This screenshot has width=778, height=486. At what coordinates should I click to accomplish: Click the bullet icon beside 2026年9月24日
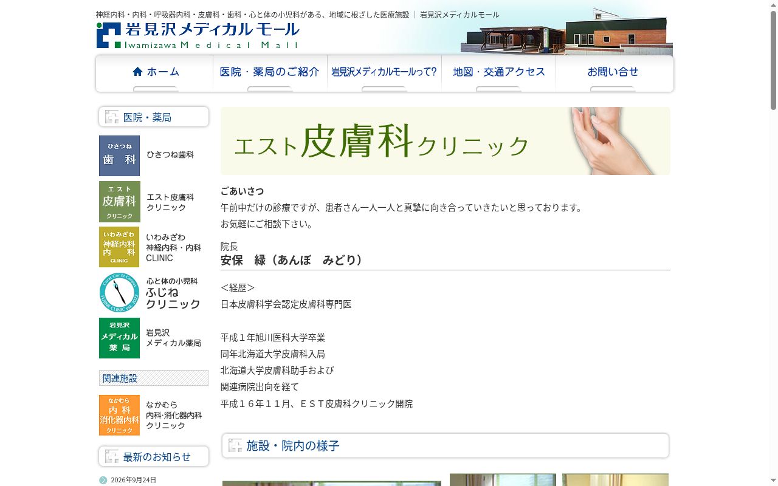(103, 480)
